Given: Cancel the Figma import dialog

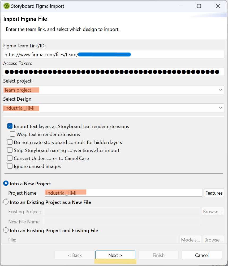Looking at the screenshot, I should click(202, 255).
